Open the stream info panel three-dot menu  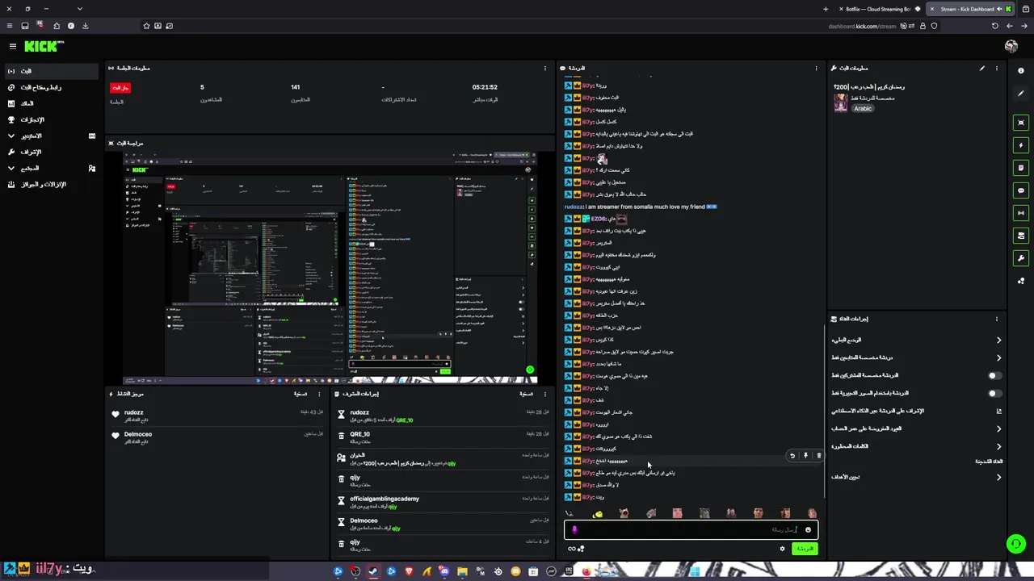[997, 69]
